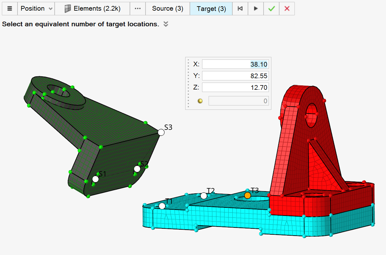386x255 pixels.
Task: Click the X coordinate input field
Action: [235, 64]
